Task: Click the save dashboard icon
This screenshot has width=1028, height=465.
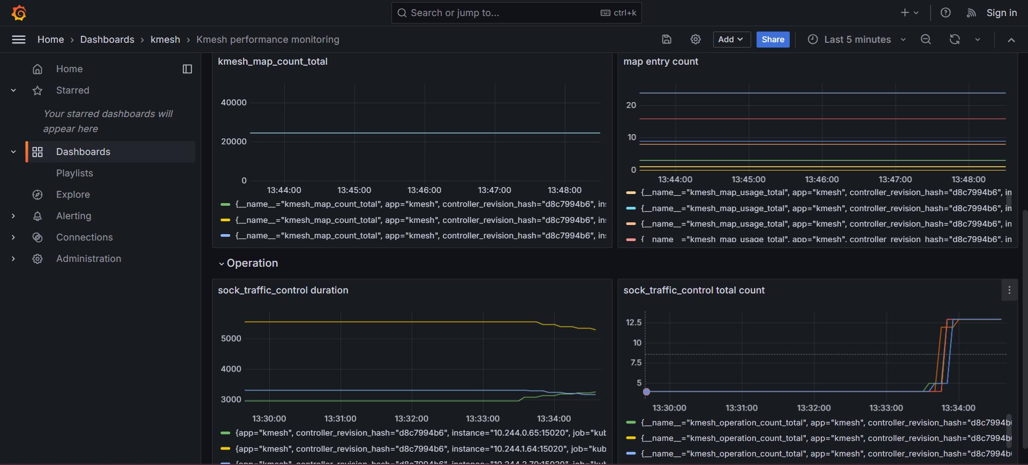Action: (667, 40)
